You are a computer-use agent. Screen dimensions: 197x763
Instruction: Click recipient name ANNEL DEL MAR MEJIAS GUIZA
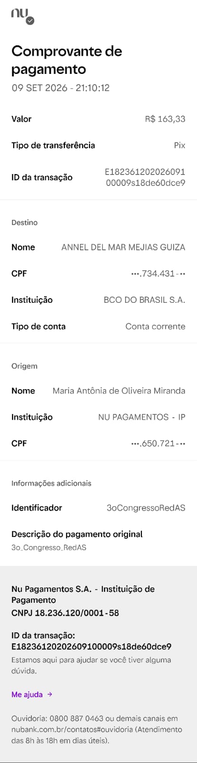[123, 247]
